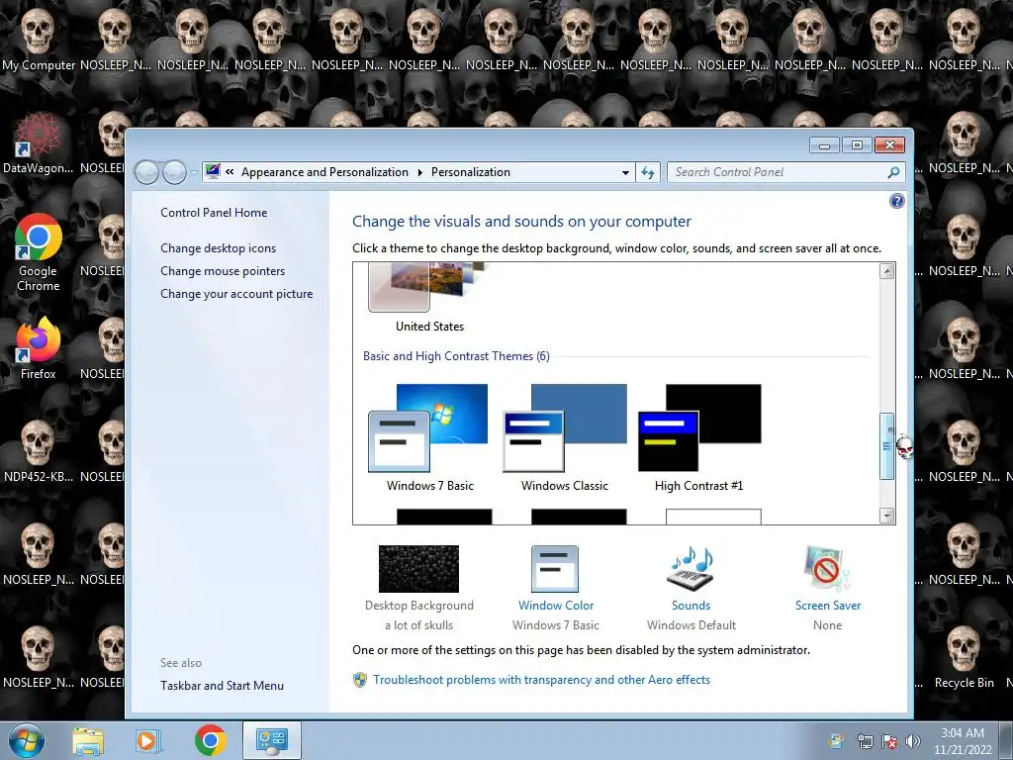Select the My Computer desktop icon
Screen dimensions: 1013x760
coord(39,40)
